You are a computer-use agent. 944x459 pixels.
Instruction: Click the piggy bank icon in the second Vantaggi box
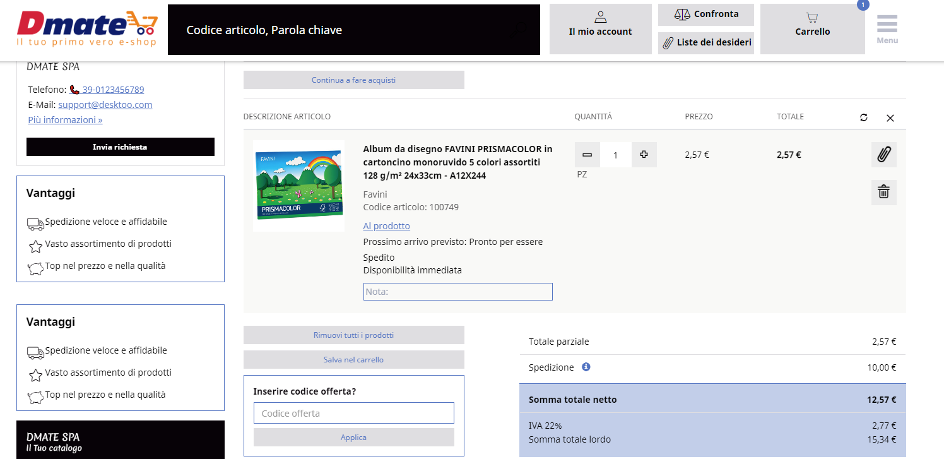click(36, 398)
